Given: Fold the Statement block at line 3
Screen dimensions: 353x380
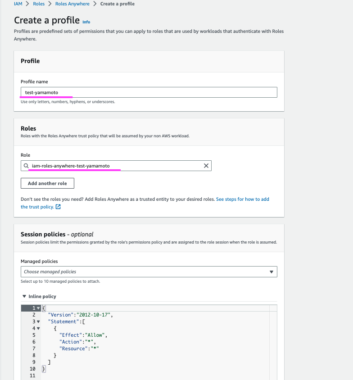Looking at the screenshot, I should coord(38,321).
